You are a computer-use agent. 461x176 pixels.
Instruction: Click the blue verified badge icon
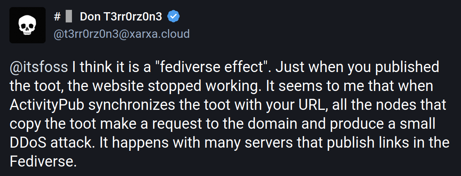pyautogui.click(x=174, y=17)
